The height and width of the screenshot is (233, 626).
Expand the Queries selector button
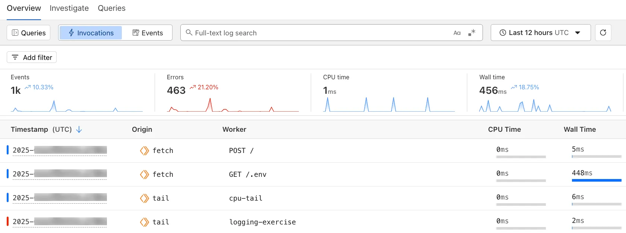[28, 33]
